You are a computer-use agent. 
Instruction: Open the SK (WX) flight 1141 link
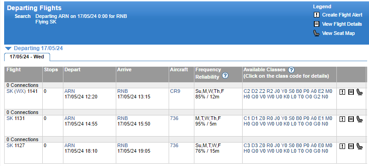(x=22, y=91)
